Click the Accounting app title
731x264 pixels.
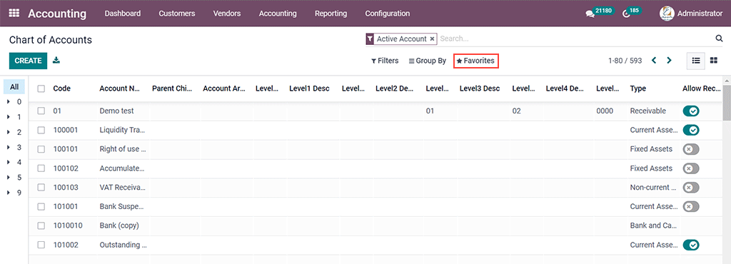coord(57,14)
